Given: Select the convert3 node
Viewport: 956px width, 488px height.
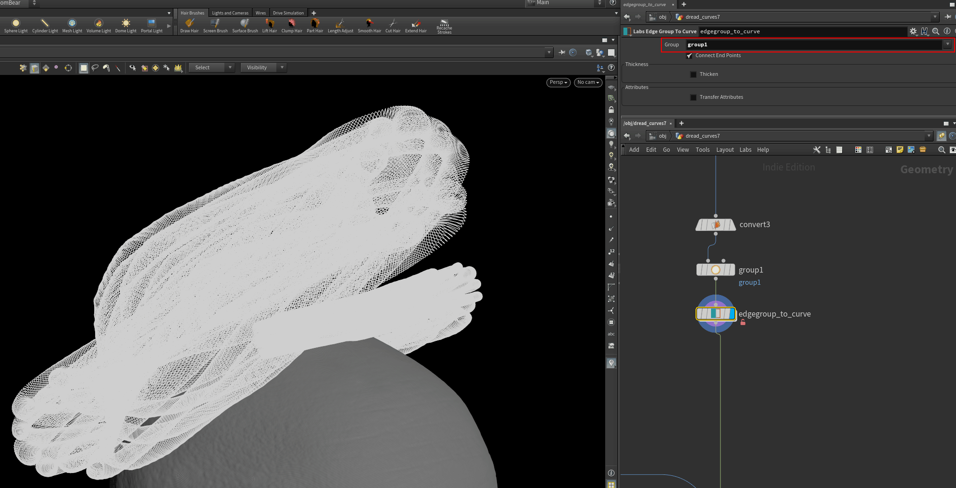Looking at the screenshot, I should [716, 225].
